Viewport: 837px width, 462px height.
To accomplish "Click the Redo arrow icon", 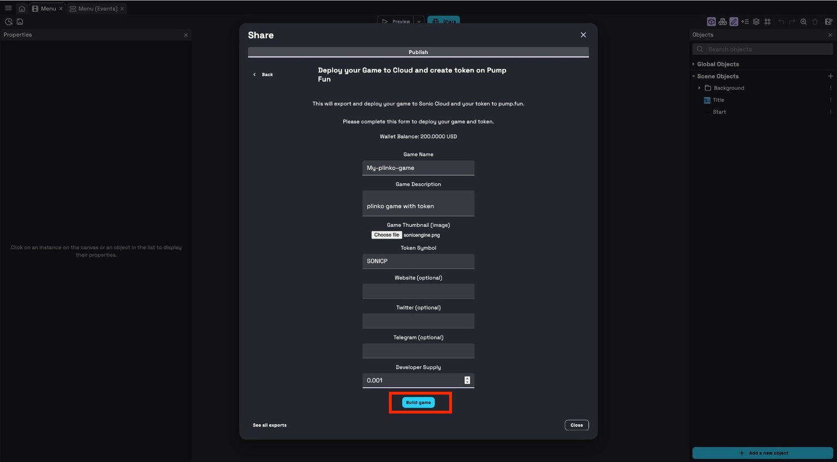I will click(x=792, y=22).
